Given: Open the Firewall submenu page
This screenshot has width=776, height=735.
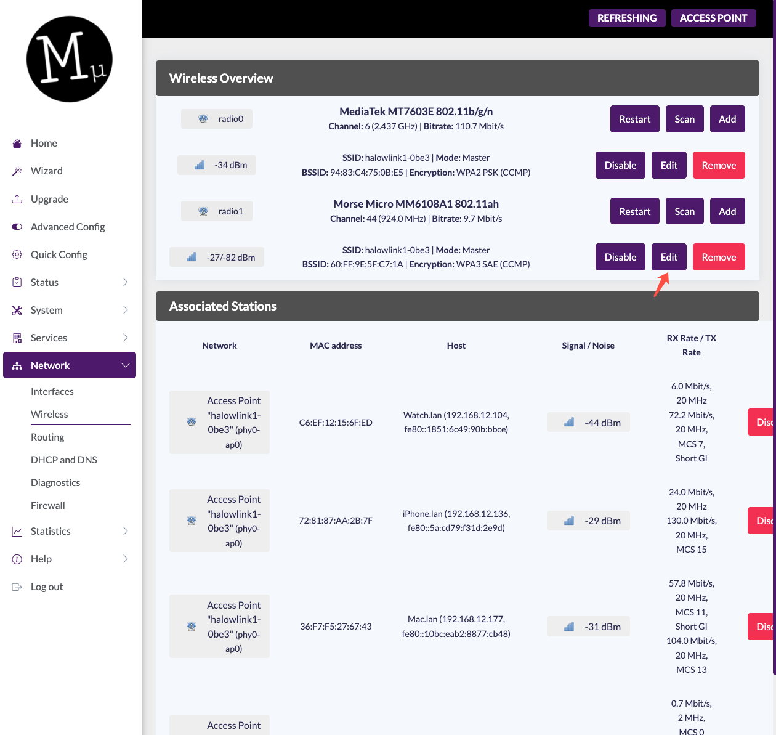Looking at the screenshot, I should pyautogui.click(x=48, y=505).
